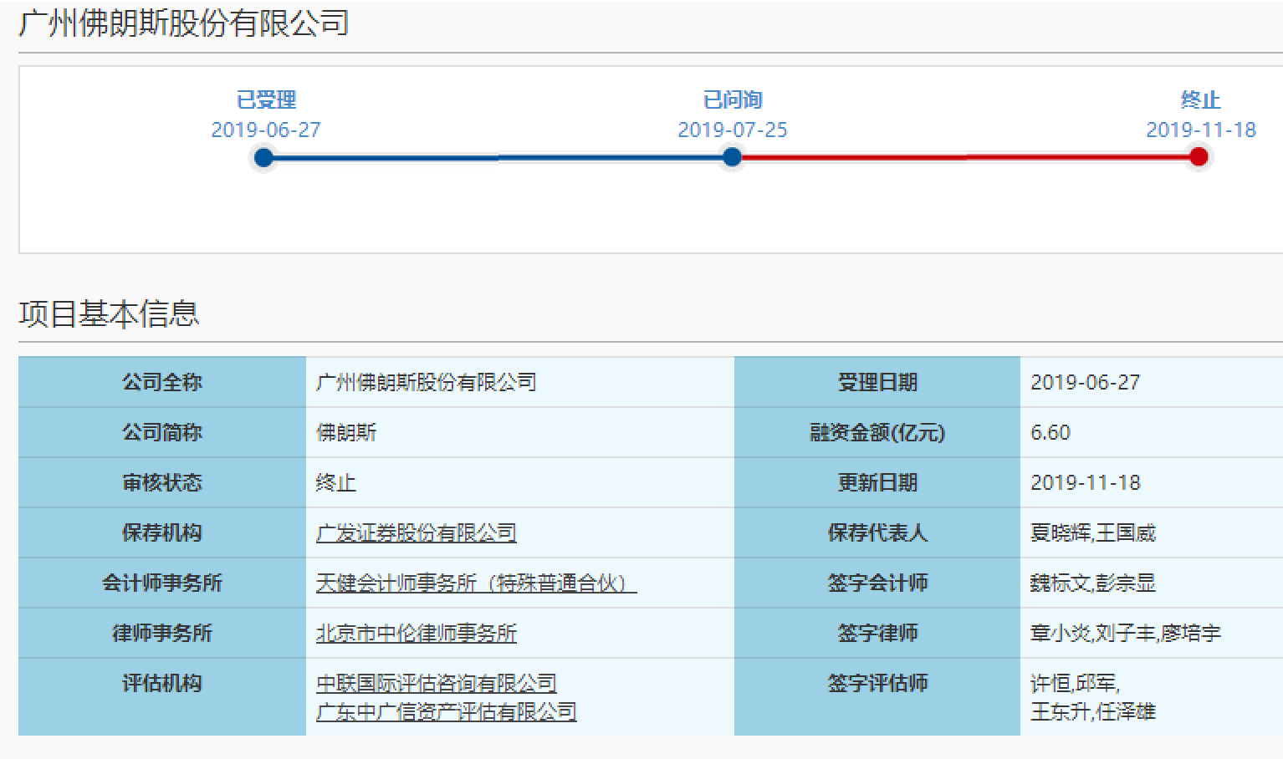Viewport: 1283px width, 759px height.
Task: Click the timeline date 2019-11-18 under 终止
Action: [1201, 130]
